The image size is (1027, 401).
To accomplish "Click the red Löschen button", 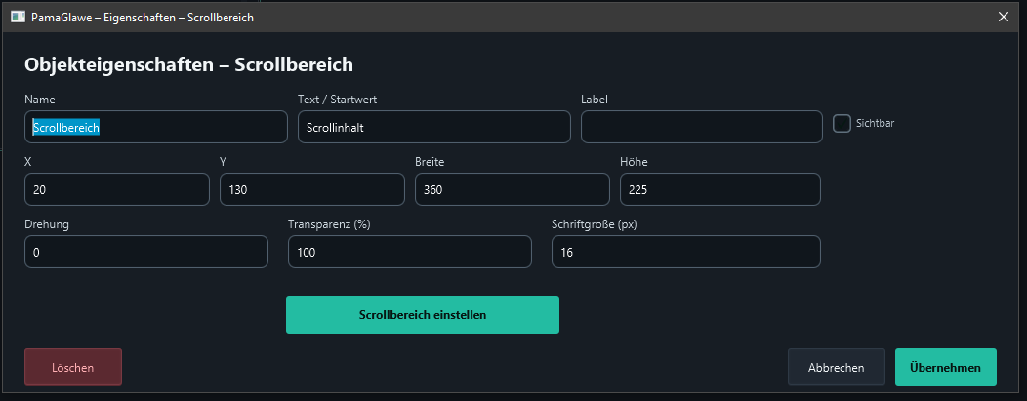I will (x=73, y=367).
